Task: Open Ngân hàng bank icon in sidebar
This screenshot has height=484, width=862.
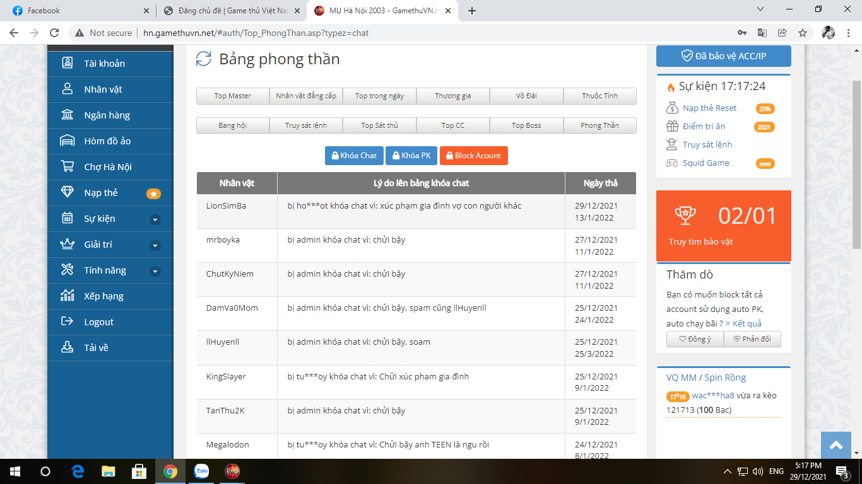Action: click(x=67, y=115)
